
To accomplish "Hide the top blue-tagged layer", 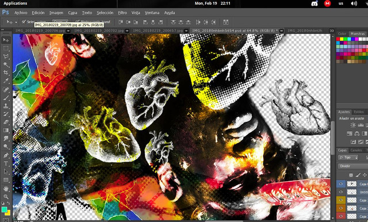I will coord(341,183).
